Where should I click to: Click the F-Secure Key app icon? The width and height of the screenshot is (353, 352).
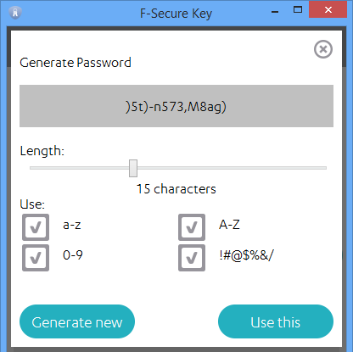[x=15, y=13]
